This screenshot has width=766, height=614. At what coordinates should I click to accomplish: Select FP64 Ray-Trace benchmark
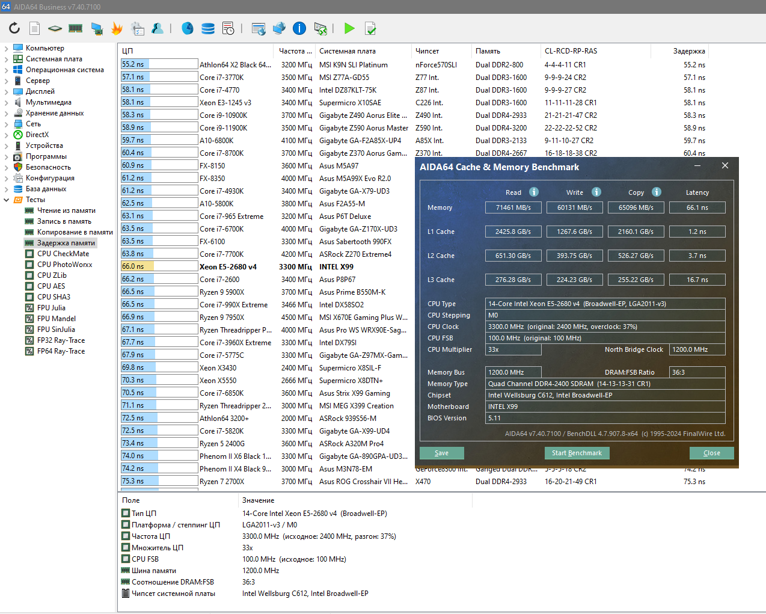(61, 351)
